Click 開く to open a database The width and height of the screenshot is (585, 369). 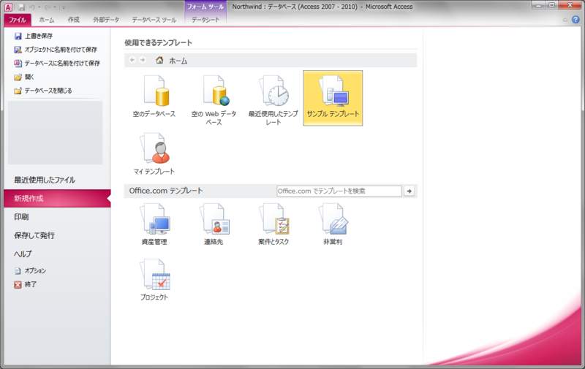(x=24, y=77)
